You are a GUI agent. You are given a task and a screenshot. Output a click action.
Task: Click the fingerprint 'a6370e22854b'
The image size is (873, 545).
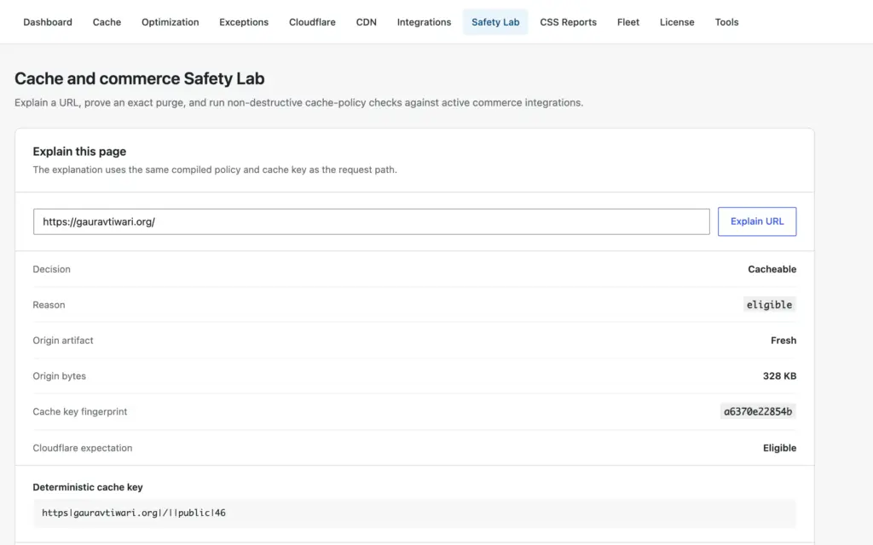pos(758,411)
